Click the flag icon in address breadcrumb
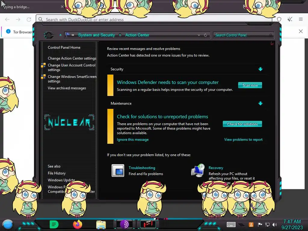Viewport: 308px width, 231px height. (68, 35)
